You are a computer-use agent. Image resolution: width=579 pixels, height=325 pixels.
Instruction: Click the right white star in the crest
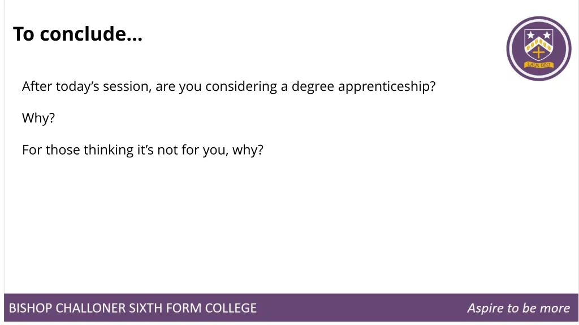click(x=547, y=35)
